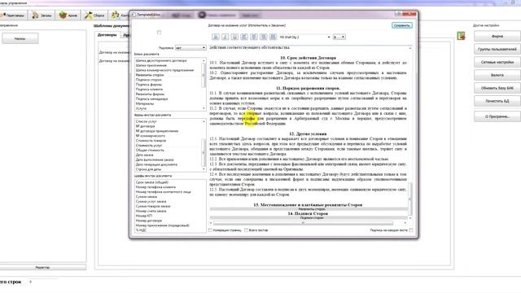This screenshot has width=521, height=293.
Task: Select Шапка двустороннего договора block
Action: click(x=161, y=61)
